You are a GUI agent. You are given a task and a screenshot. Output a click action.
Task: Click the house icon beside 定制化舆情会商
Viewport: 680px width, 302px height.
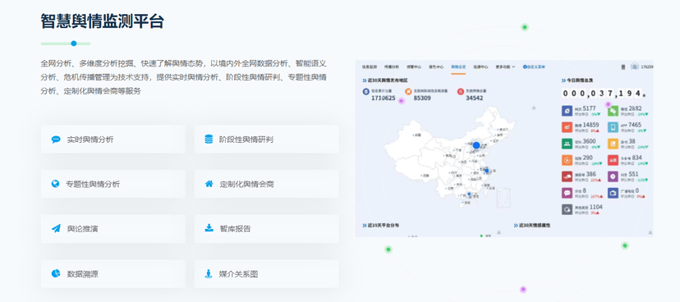pyautogui.click(x=209, y=184)
